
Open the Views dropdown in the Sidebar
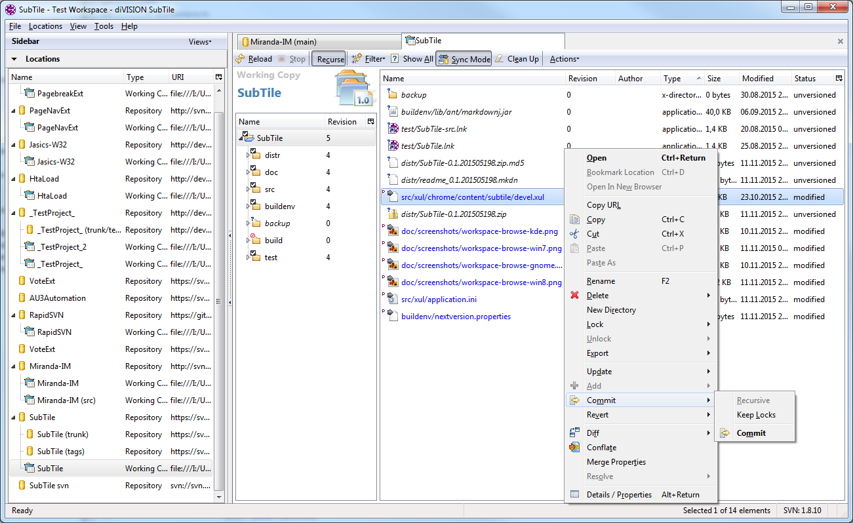click(199, 41)
